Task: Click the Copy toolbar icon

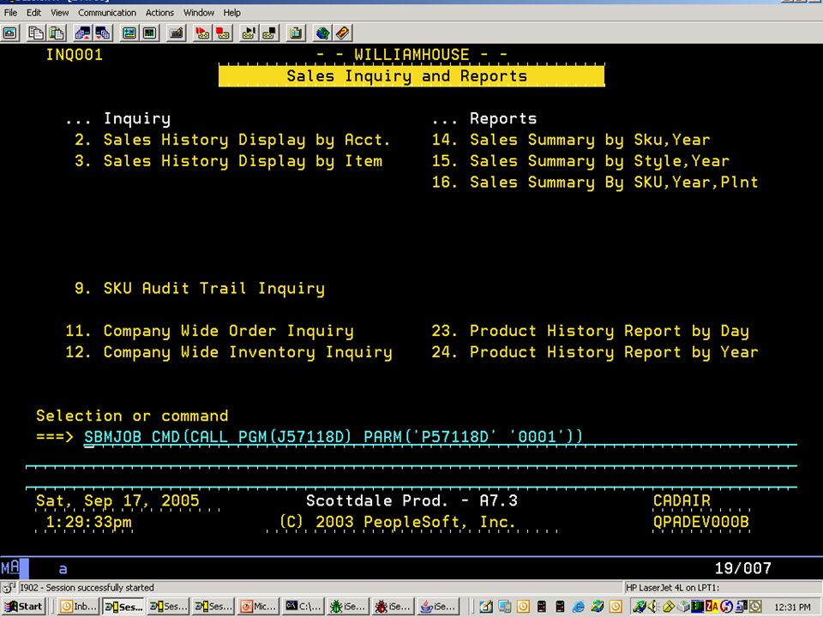Action: (x=36, y=33)
